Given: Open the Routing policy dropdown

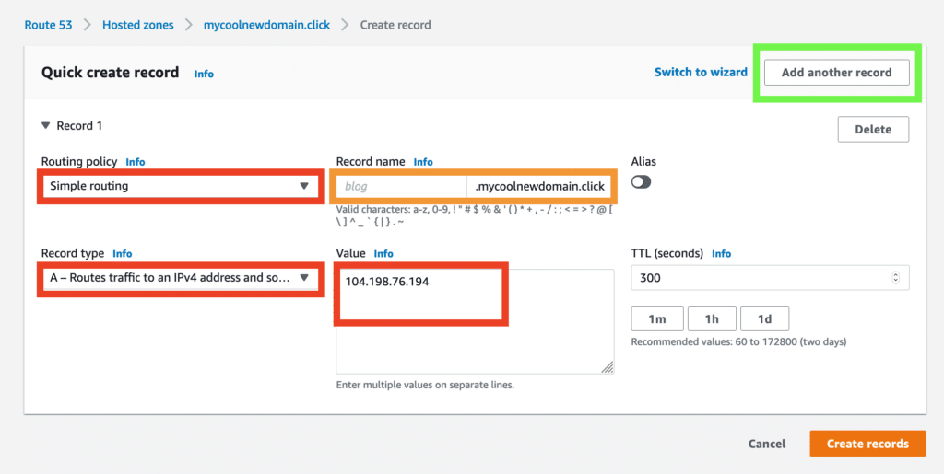Looking at the screenshot, I should pos(180,186).
